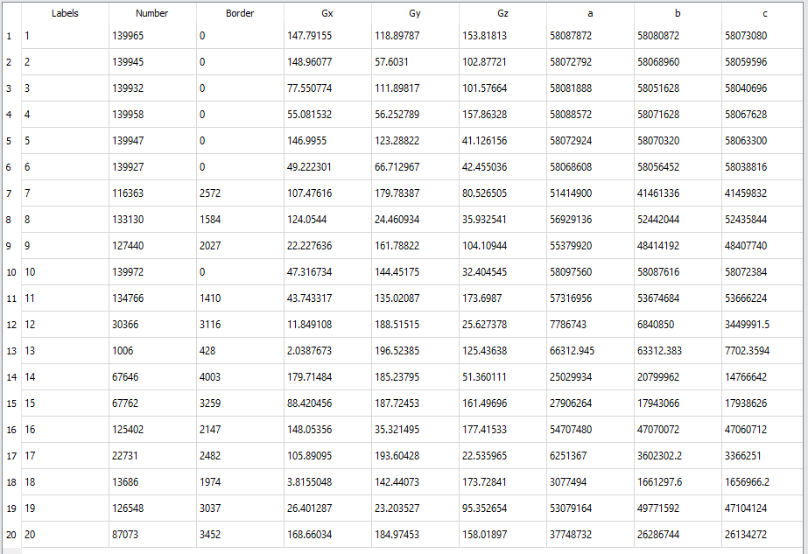The image size is (808, 554).
Task: Select the column header labeled c
Action: pyautogui.click(x=764, y=14)
